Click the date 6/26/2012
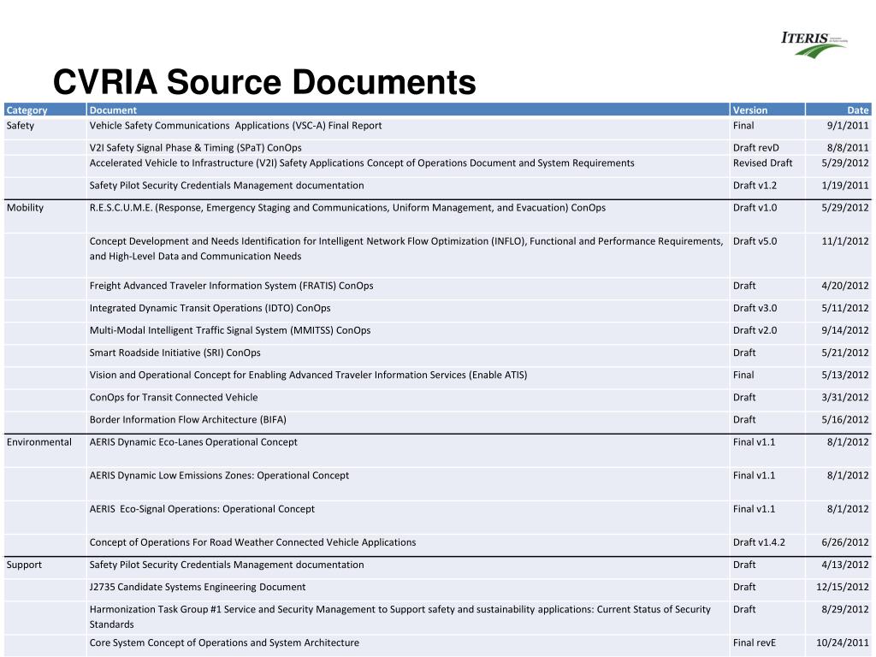Screen dimensions: 876x657 pos(844,542)
